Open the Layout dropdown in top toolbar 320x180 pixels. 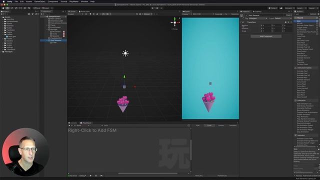313,8
